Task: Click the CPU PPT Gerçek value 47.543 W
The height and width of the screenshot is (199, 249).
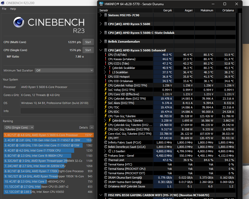Action: coord(166,138)
